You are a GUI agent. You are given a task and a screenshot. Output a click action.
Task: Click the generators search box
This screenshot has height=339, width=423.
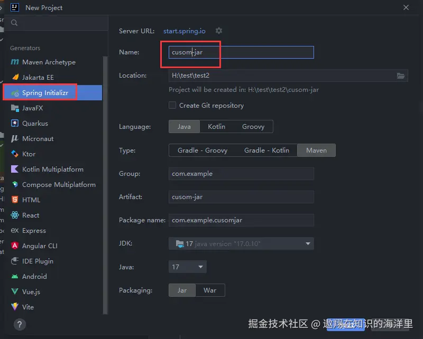[x=56, y=23]
